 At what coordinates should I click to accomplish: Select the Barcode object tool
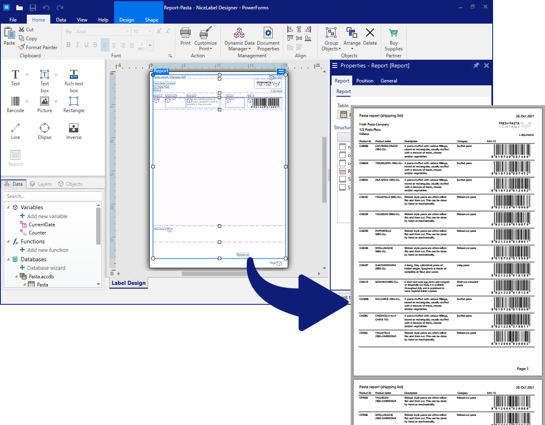pos(15,104)
